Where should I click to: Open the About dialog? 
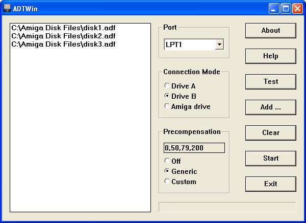(x=270, y=30)
